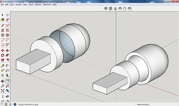The width and height of the screenshot is (179, 106).
Task: Select the Freehand drawing tool
Action: point(7,25)
